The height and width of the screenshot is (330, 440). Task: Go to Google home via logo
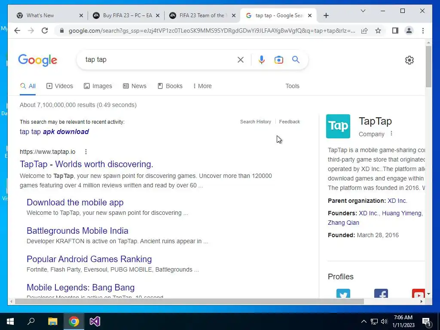point(38,60)
